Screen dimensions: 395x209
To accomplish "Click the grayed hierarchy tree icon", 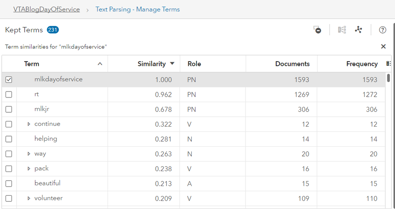I will pyautogui.click(x=342, y=30).
